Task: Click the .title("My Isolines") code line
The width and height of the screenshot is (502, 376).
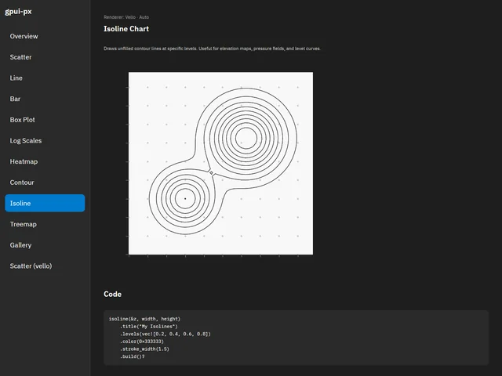Action: tap(149, 327)
